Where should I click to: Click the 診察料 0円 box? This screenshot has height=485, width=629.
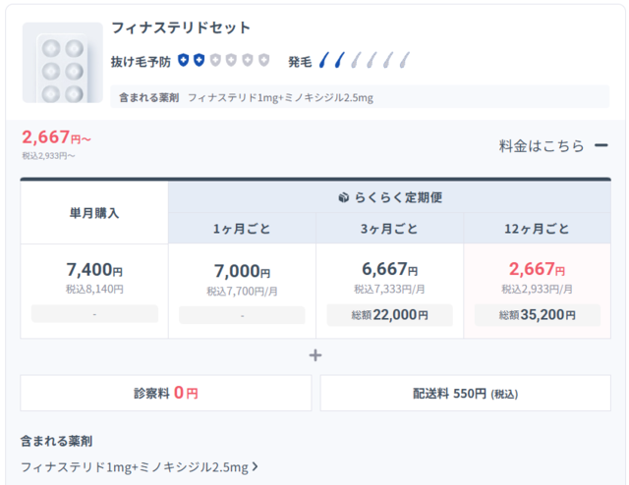[x=166, y=393]
